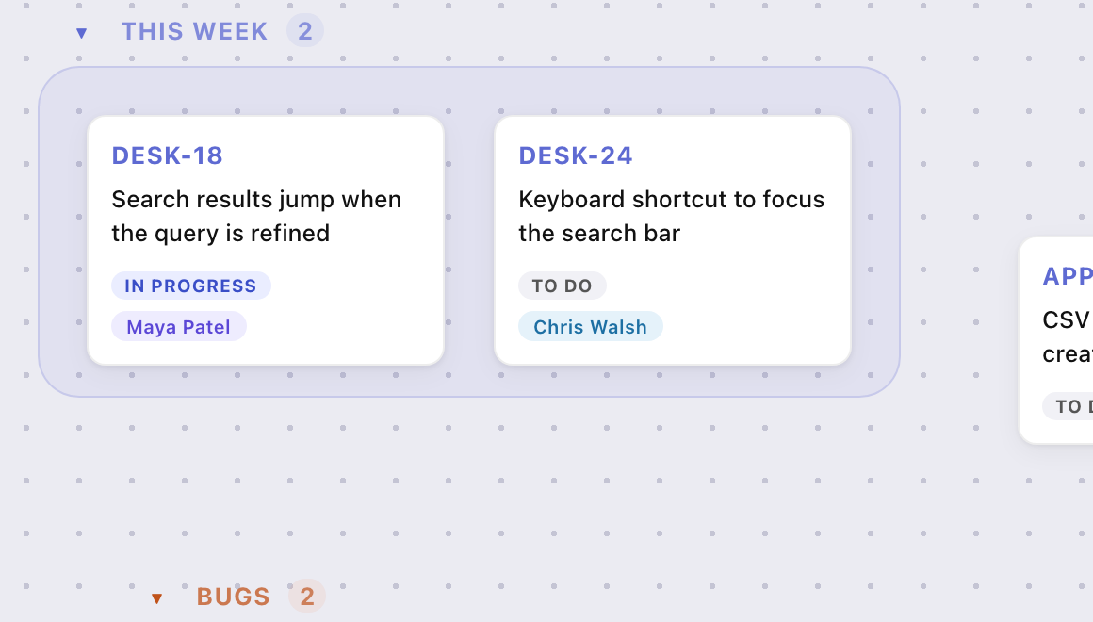Open the DESK-24 issue link
The width and height of the screenshot is (1093, 622).
pyautogui.click(x=576, y=155)
